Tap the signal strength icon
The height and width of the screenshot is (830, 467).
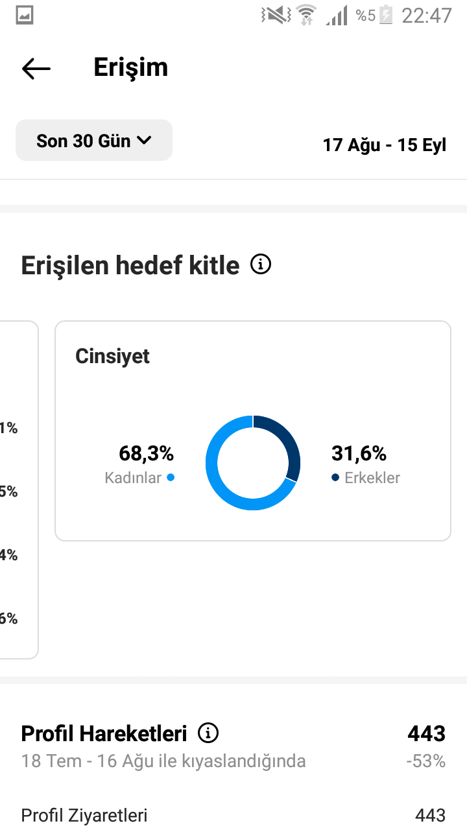336,15
